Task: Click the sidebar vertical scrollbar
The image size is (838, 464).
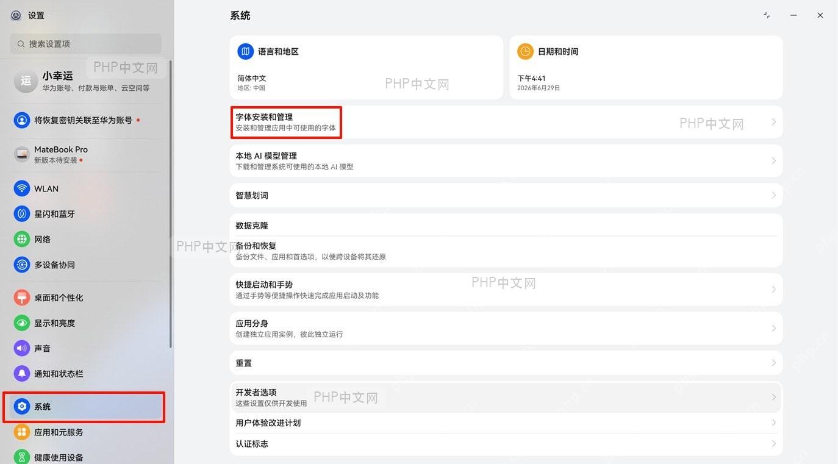Action: pyautogui.click(x=171, y=204)
